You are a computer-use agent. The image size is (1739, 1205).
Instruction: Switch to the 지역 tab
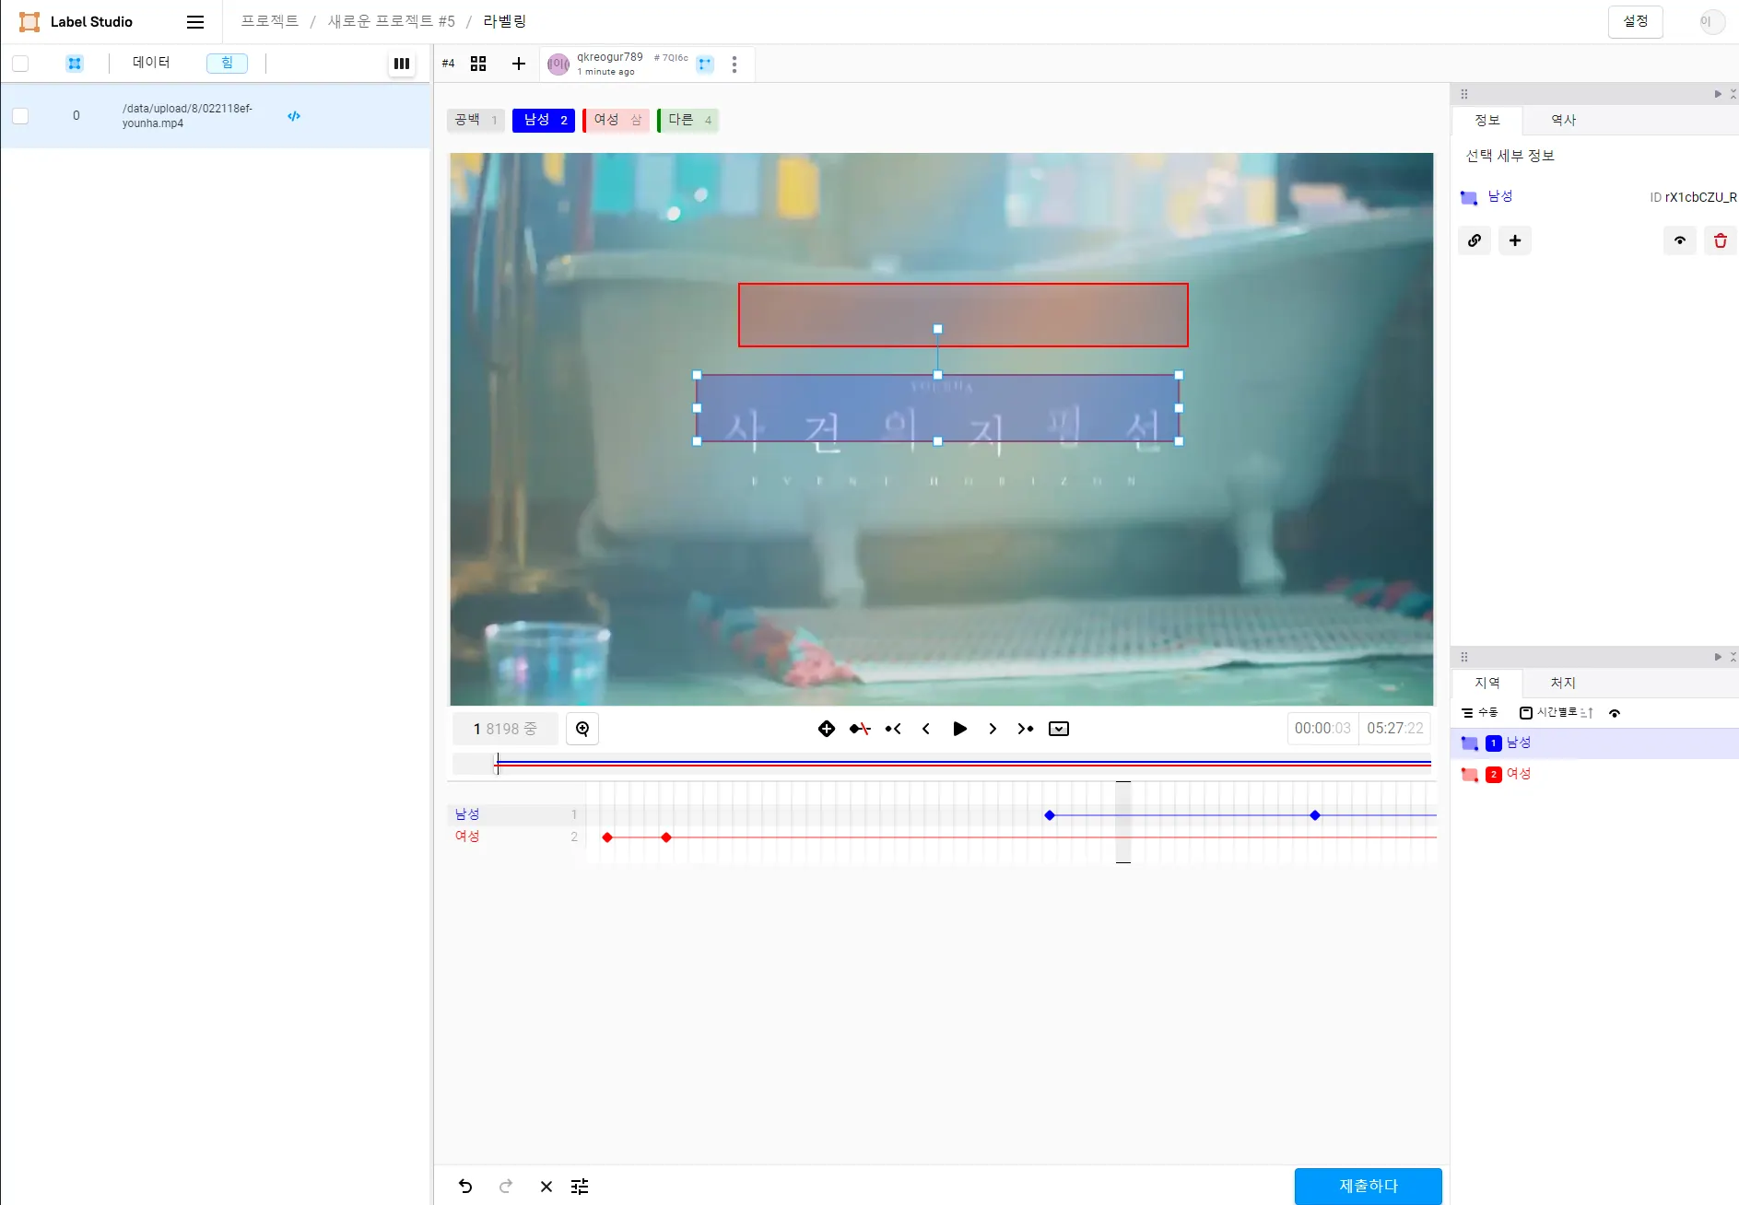coord(1486,684)
